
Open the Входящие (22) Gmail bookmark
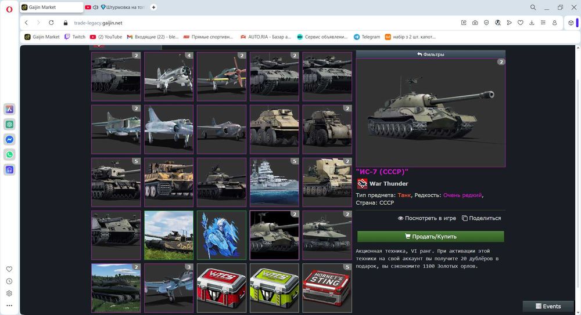click(153, 37)
